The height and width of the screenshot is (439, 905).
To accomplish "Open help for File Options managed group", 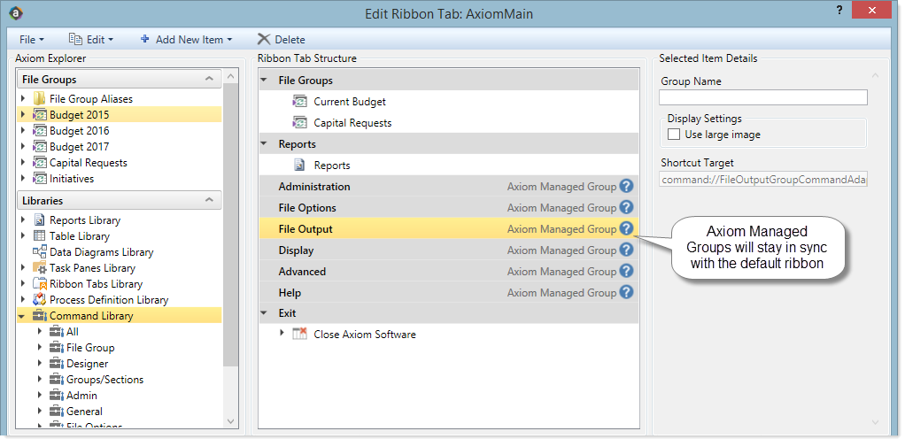I will coord(627,207).
